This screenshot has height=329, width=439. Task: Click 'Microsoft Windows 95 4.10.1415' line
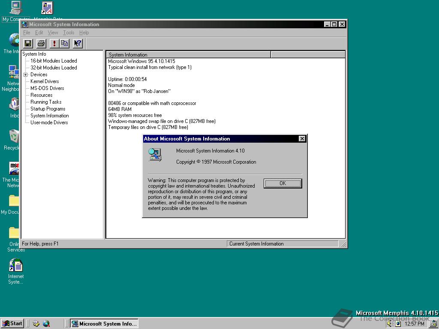click(x=141, y=61)
